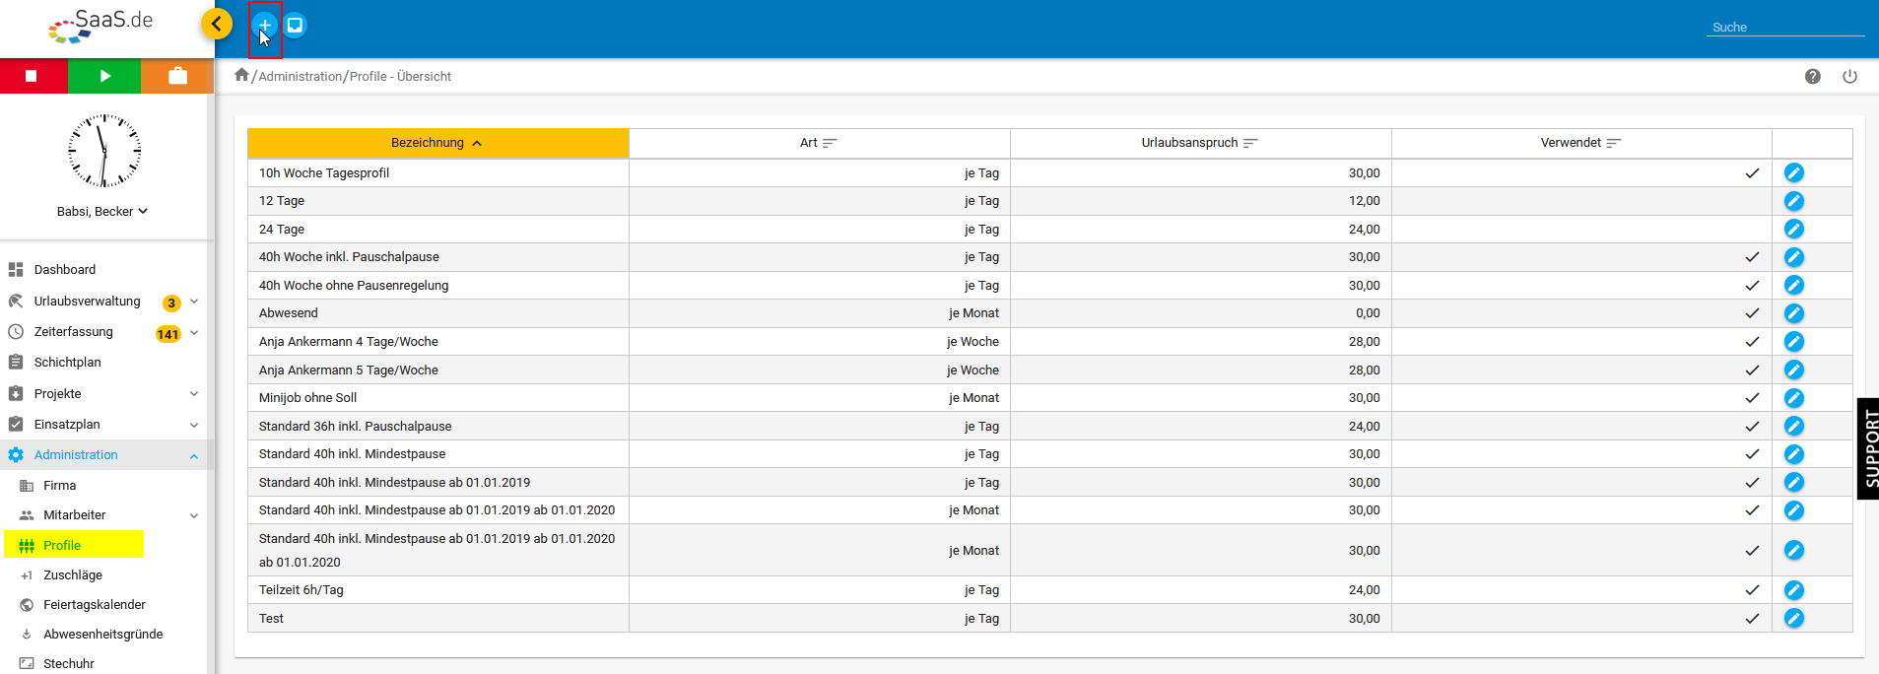
Task: Click the red stop time tracking button
Action: tap(34, 76)
